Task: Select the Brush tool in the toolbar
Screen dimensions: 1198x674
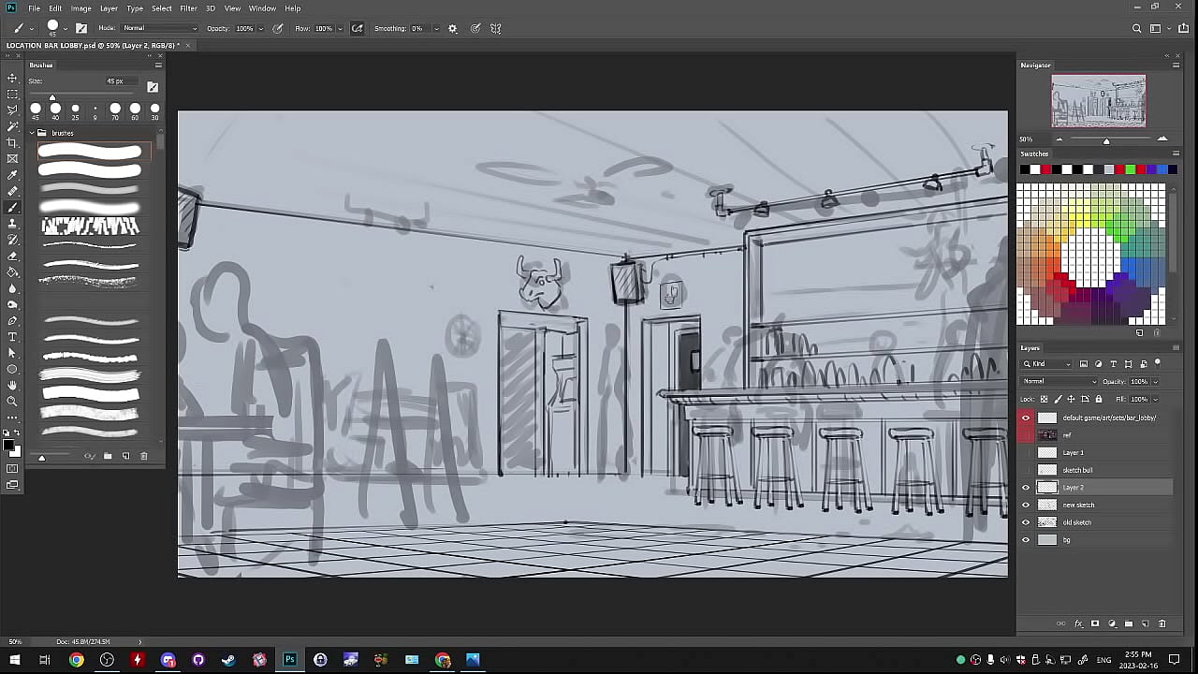Action: coord(12,207)
